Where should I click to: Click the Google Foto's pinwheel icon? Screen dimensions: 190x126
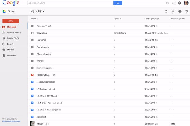4,38
